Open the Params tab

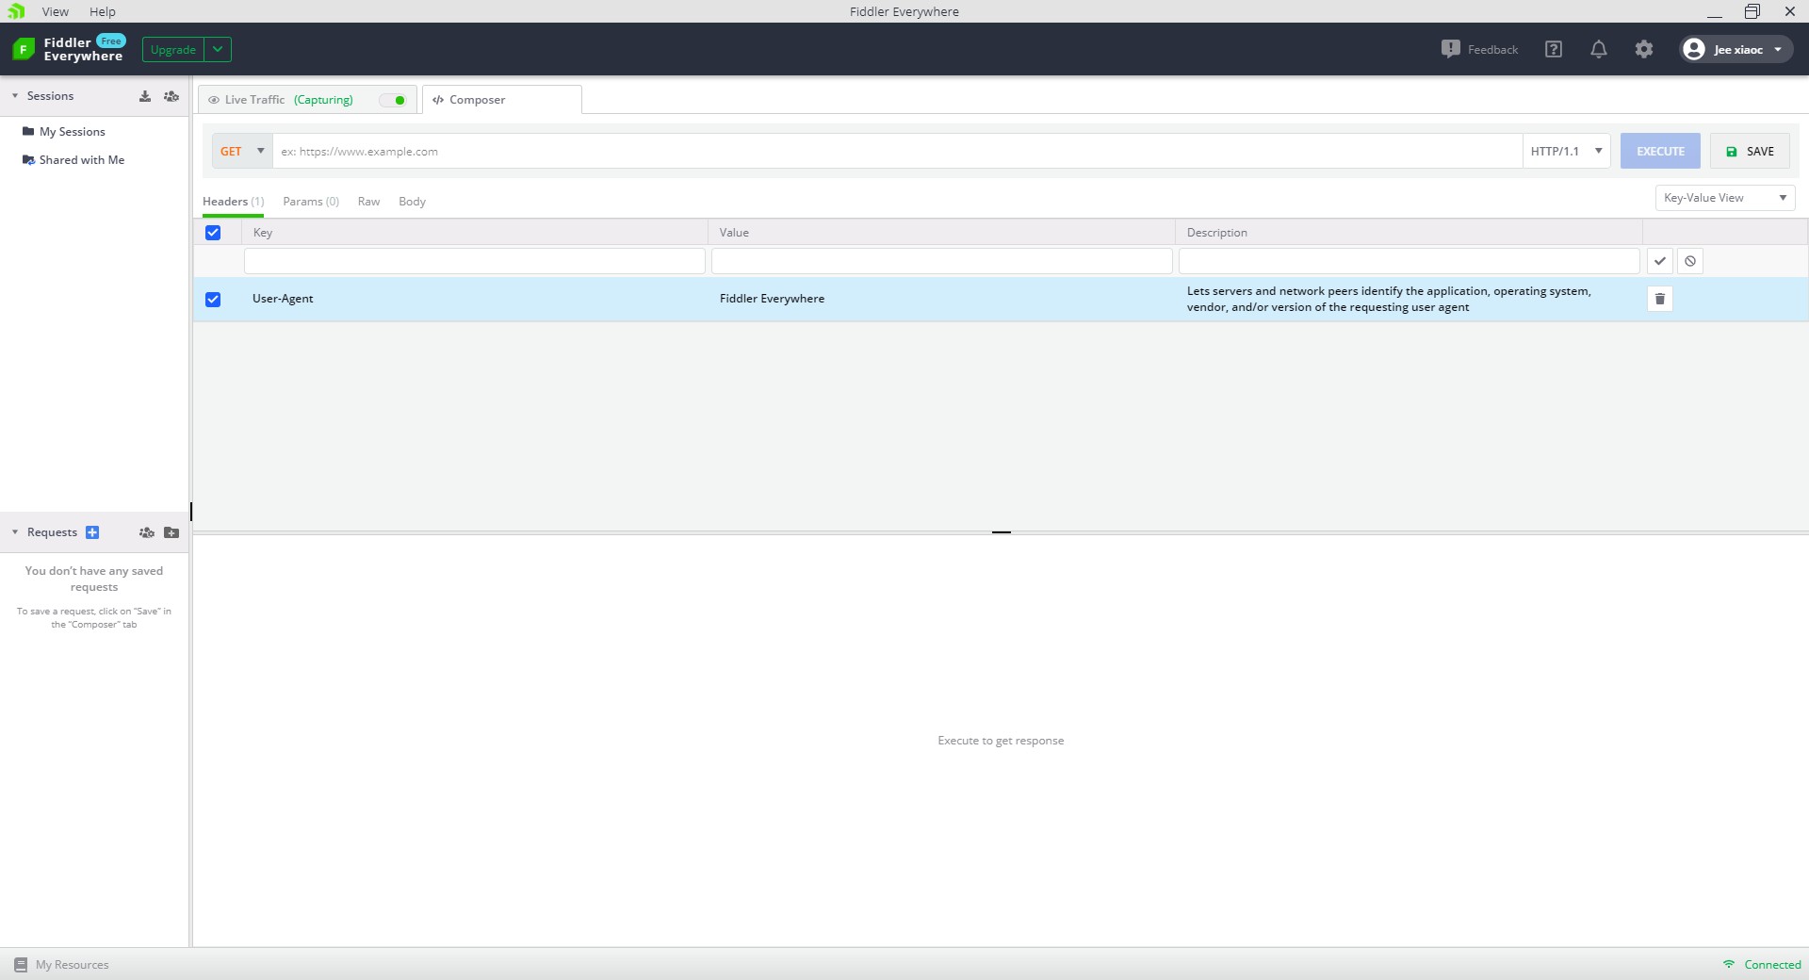[x=311, y=202]
